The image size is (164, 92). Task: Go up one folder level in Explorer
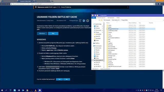(x=99, y=20)
